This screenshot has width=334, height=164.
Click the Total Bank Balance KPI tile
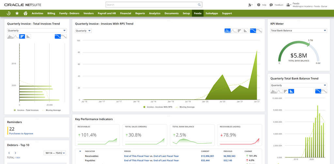pyautogui.click(x=192, y=135)
